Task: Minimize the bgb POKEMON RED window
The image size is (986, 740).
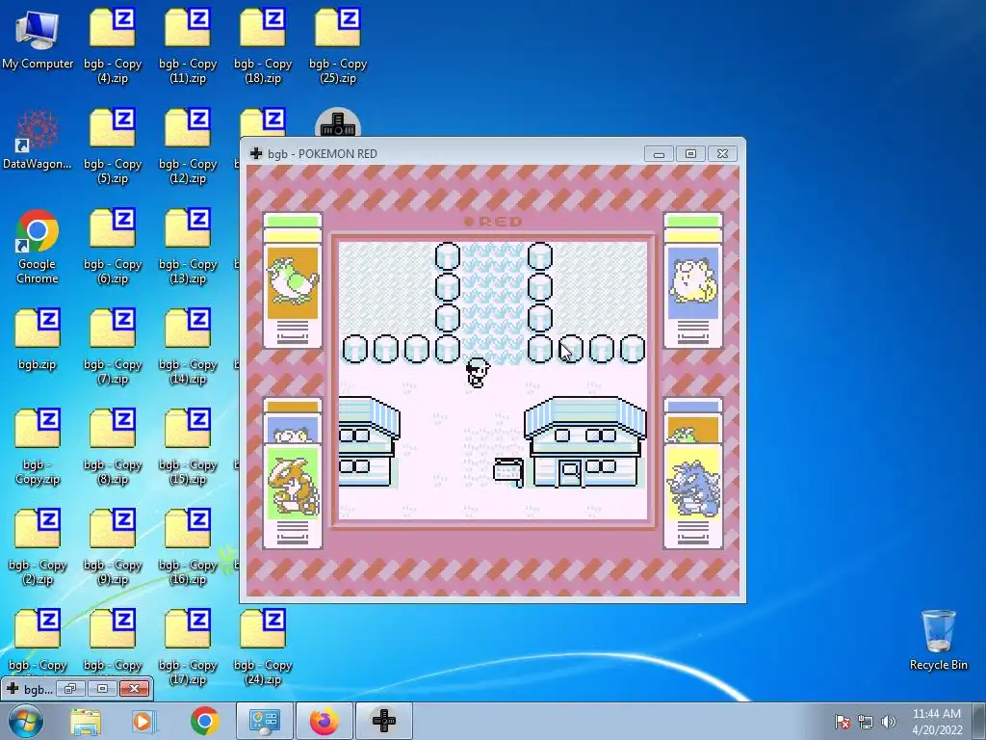Action: click(659, 153)
